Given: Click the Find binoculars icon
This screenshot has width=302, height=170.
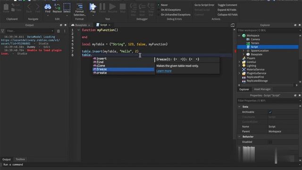Looking at the screenshot, I should click(48, 7).
